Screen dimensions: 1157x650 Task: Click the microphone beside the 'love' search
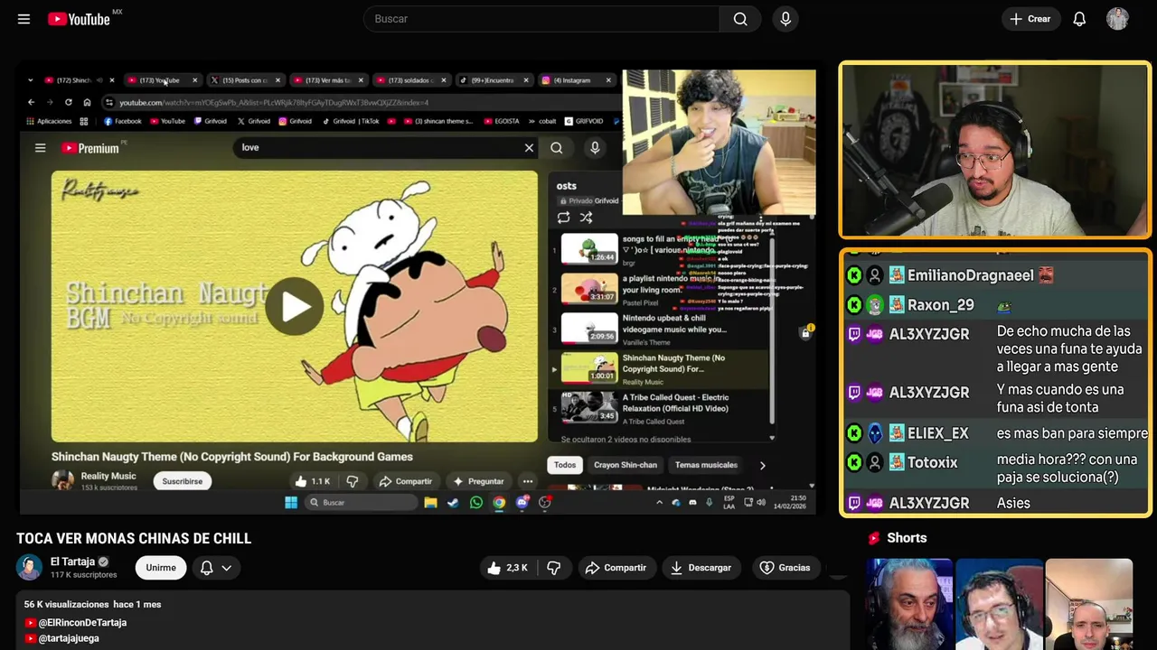(x=595, y=148)
